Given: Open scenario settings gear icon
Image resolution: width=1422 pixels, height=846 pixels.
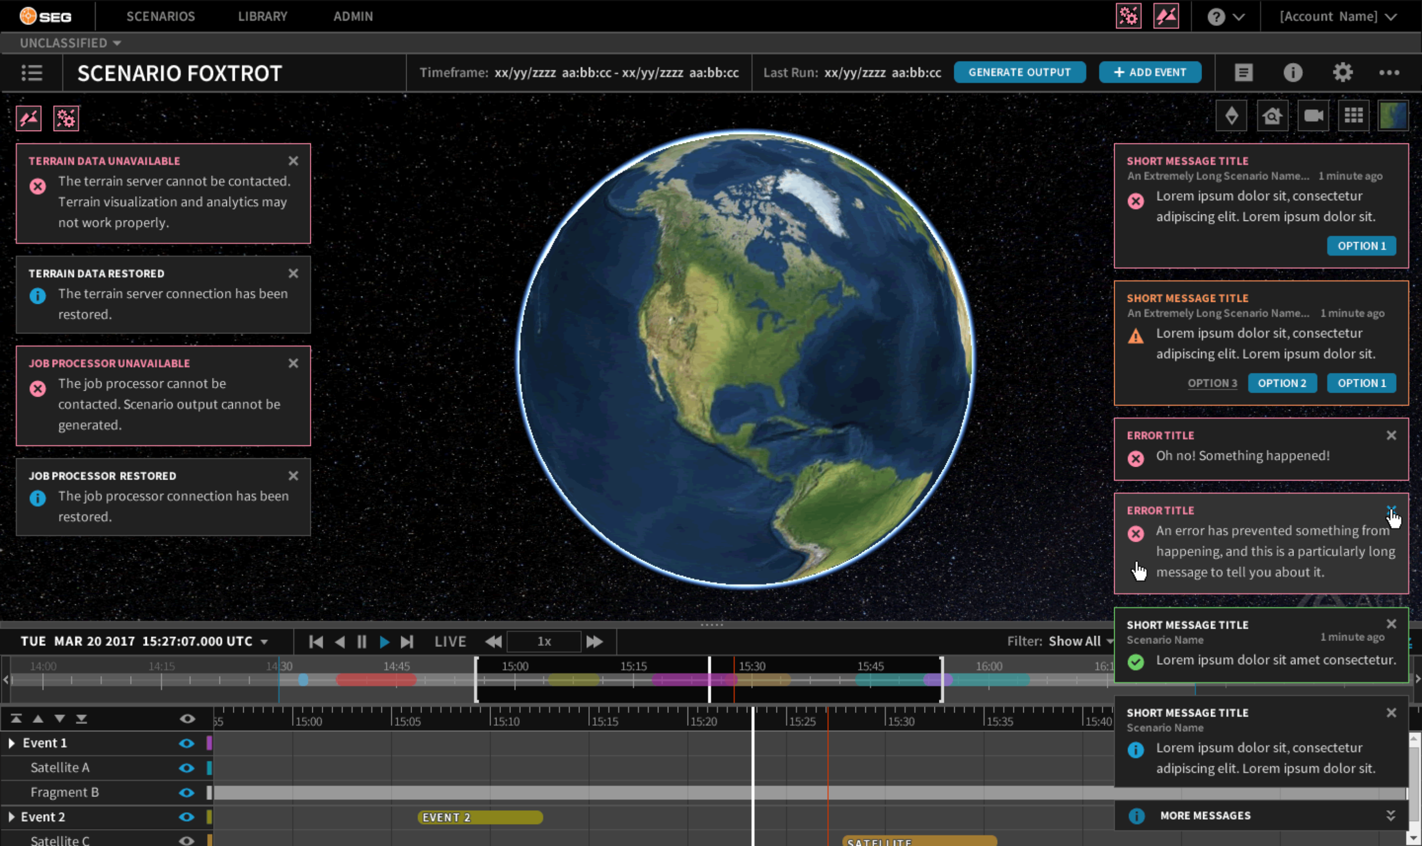Looking at the screenshot, I should pos(1342,72).
